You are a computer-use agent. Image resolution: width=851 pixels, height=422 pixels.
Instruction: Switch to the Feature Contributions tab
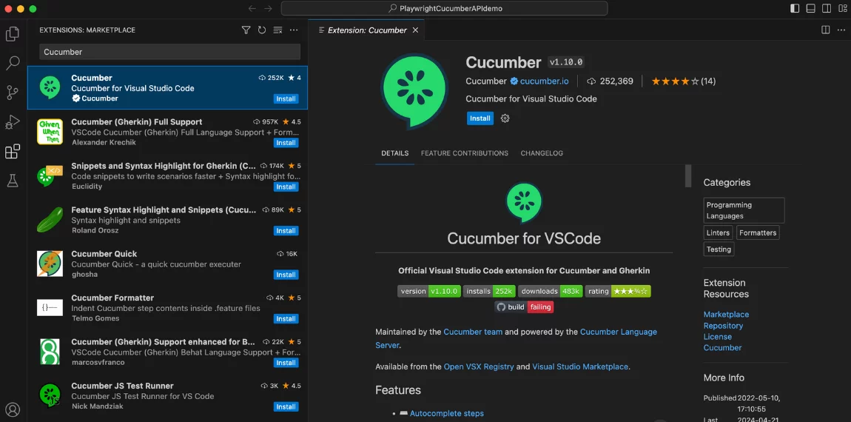point(464,153)
